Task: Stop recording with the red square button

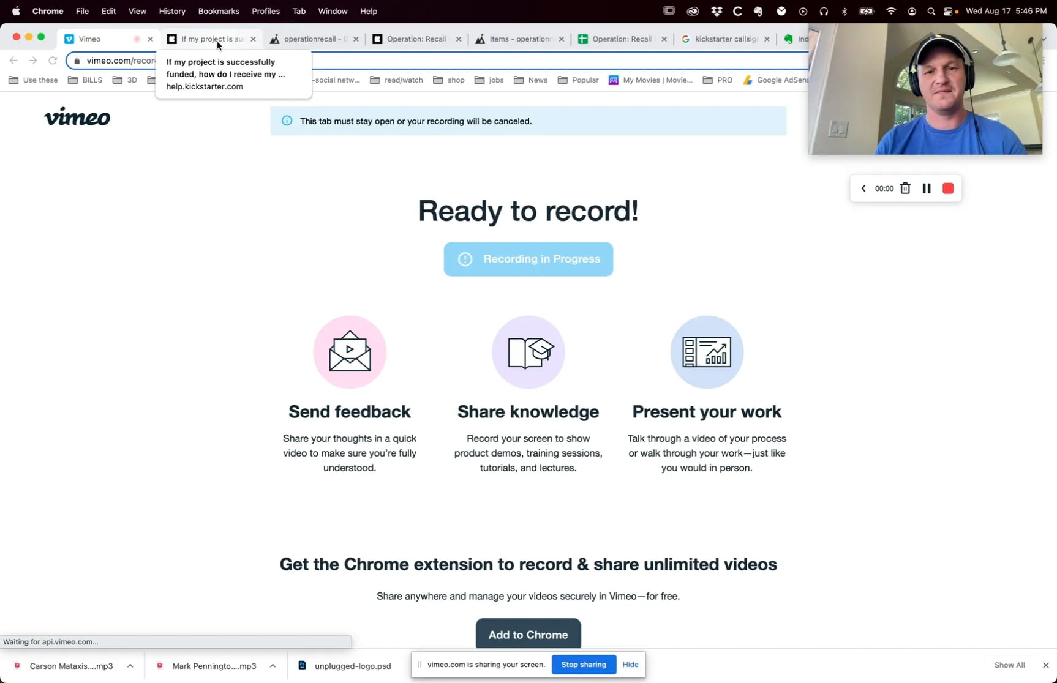Action: click(948, 188)
